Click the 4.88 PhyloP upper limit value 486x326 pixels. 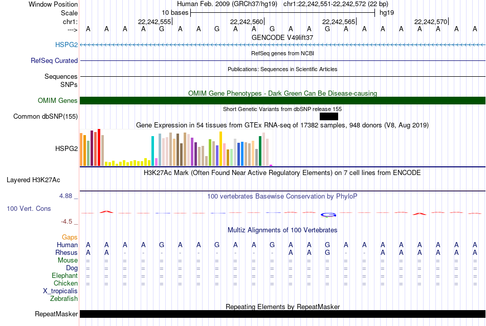point(65,196)
